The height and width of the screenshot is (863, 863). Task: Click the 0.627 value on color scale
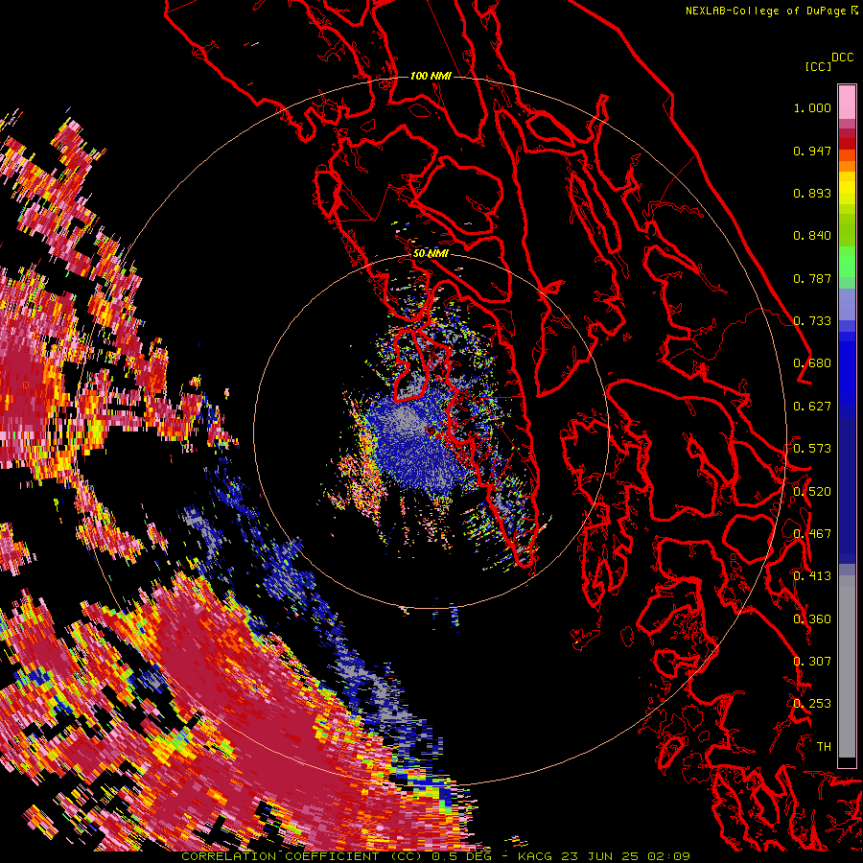812,407
